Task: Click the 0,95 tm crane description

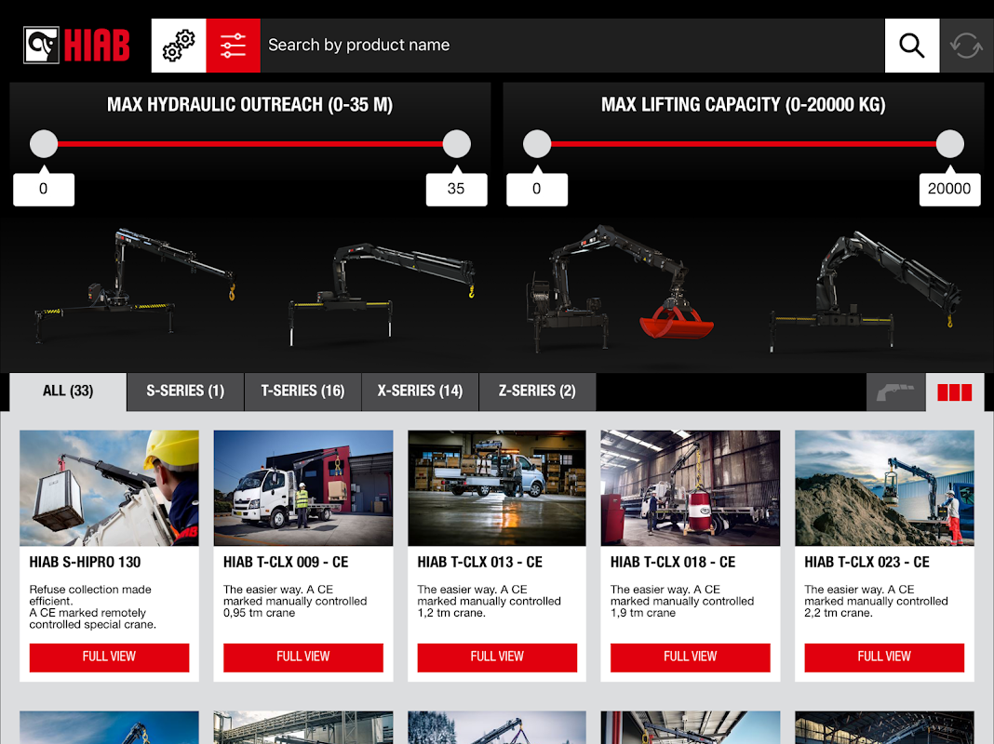Action: pyautogui.click(x=295, y=601)
